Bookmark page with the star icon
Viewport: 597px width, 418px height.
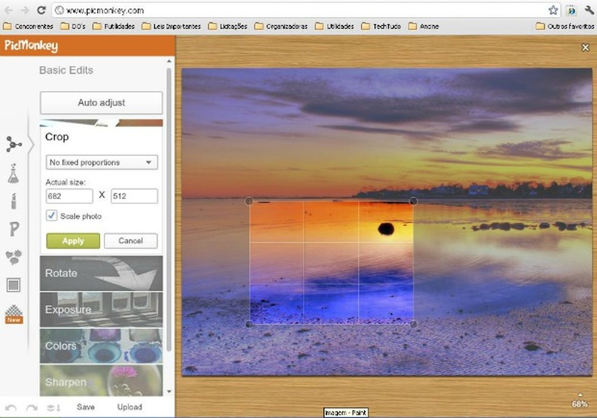[553, 10]
